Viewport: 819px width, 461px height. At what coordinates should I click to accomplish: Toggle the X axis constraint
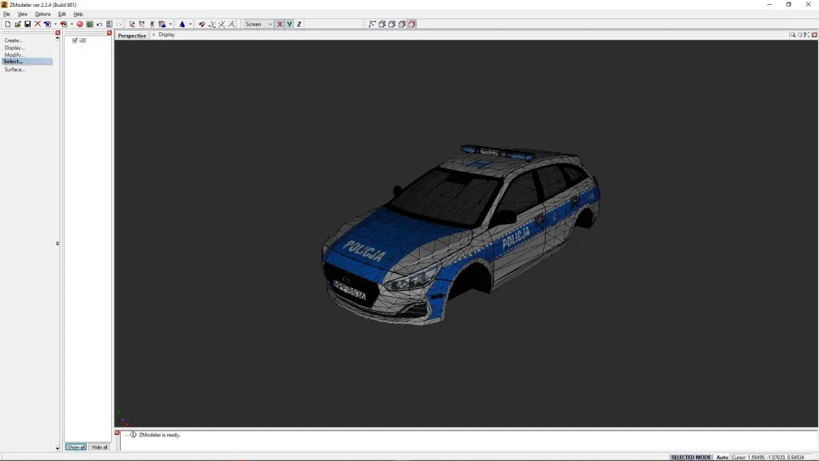[280, 24]
